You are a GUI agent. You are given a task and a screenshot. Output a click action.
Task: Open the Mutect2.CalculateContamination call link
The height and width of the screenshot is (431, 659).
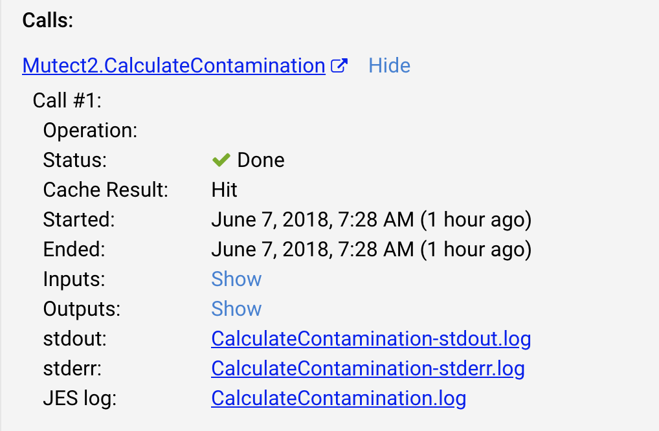tap(173, 65)
